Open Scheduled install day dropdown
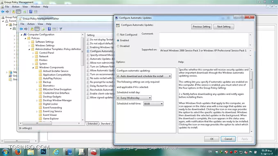This screenshot has height=156, width=278. tap(134, 98)
